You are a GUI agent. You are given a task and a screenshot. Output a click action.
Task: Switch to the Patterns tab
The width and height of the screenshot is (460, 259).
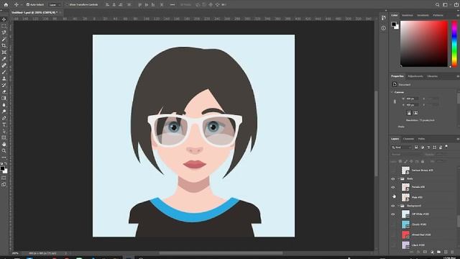pyautogui.click(x=438, y=15)
